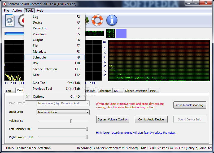Screen dimensions: 214x153
Task: Click the green digital time counter
Action: (x=94, y=34)
